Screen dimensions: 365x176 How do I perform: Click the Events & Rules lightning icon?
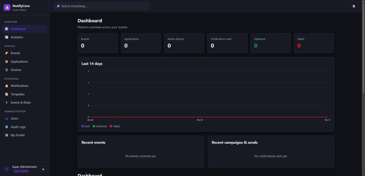click(6, 102)
